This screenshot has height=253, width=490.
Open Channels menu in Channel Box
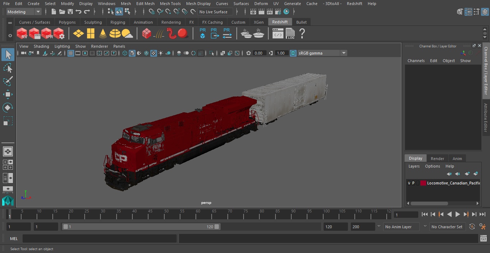point(416,61)
